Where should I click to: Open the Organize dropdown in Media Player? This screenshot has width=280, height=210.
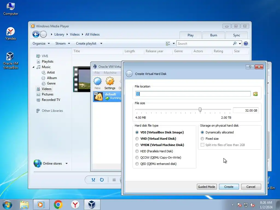point(41,43)
